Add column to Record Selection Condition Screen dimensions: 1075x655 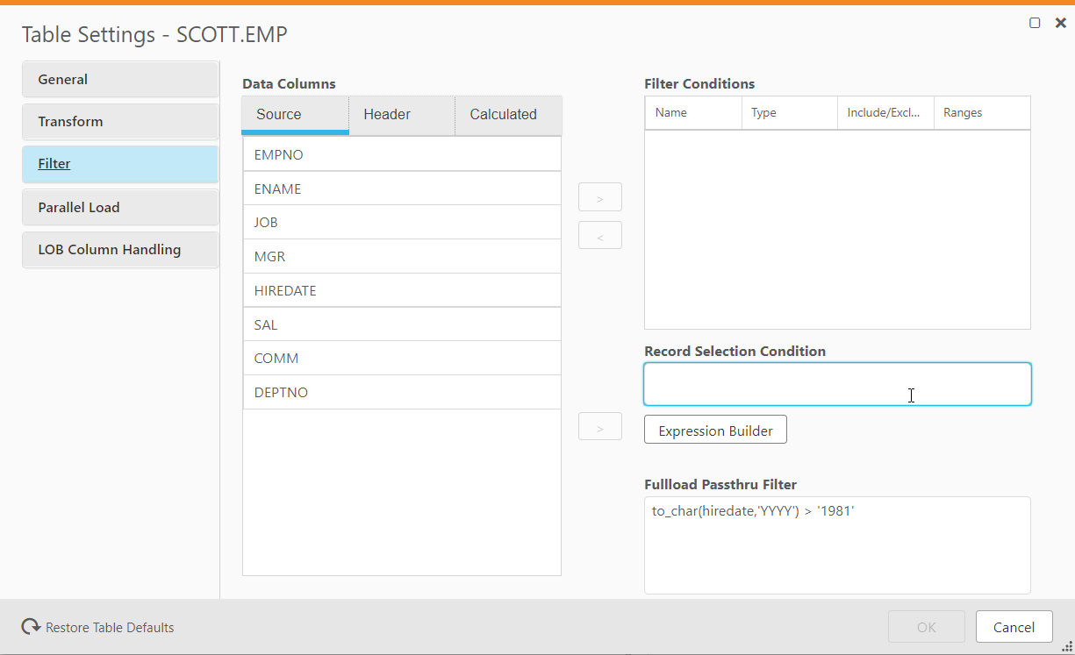point(600,426)
